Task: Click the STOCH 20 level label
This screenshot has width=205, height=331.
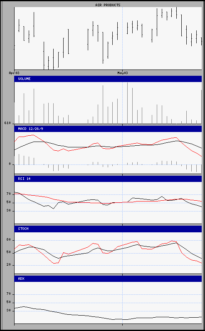Action: [8, 265]
